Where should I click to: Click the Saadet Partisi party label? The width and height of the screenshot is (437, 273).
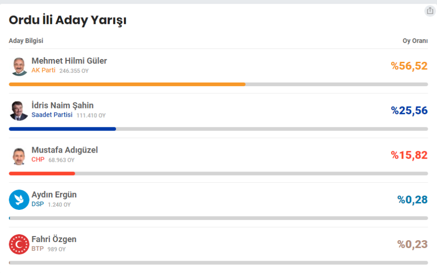click(x=52, y=115)
